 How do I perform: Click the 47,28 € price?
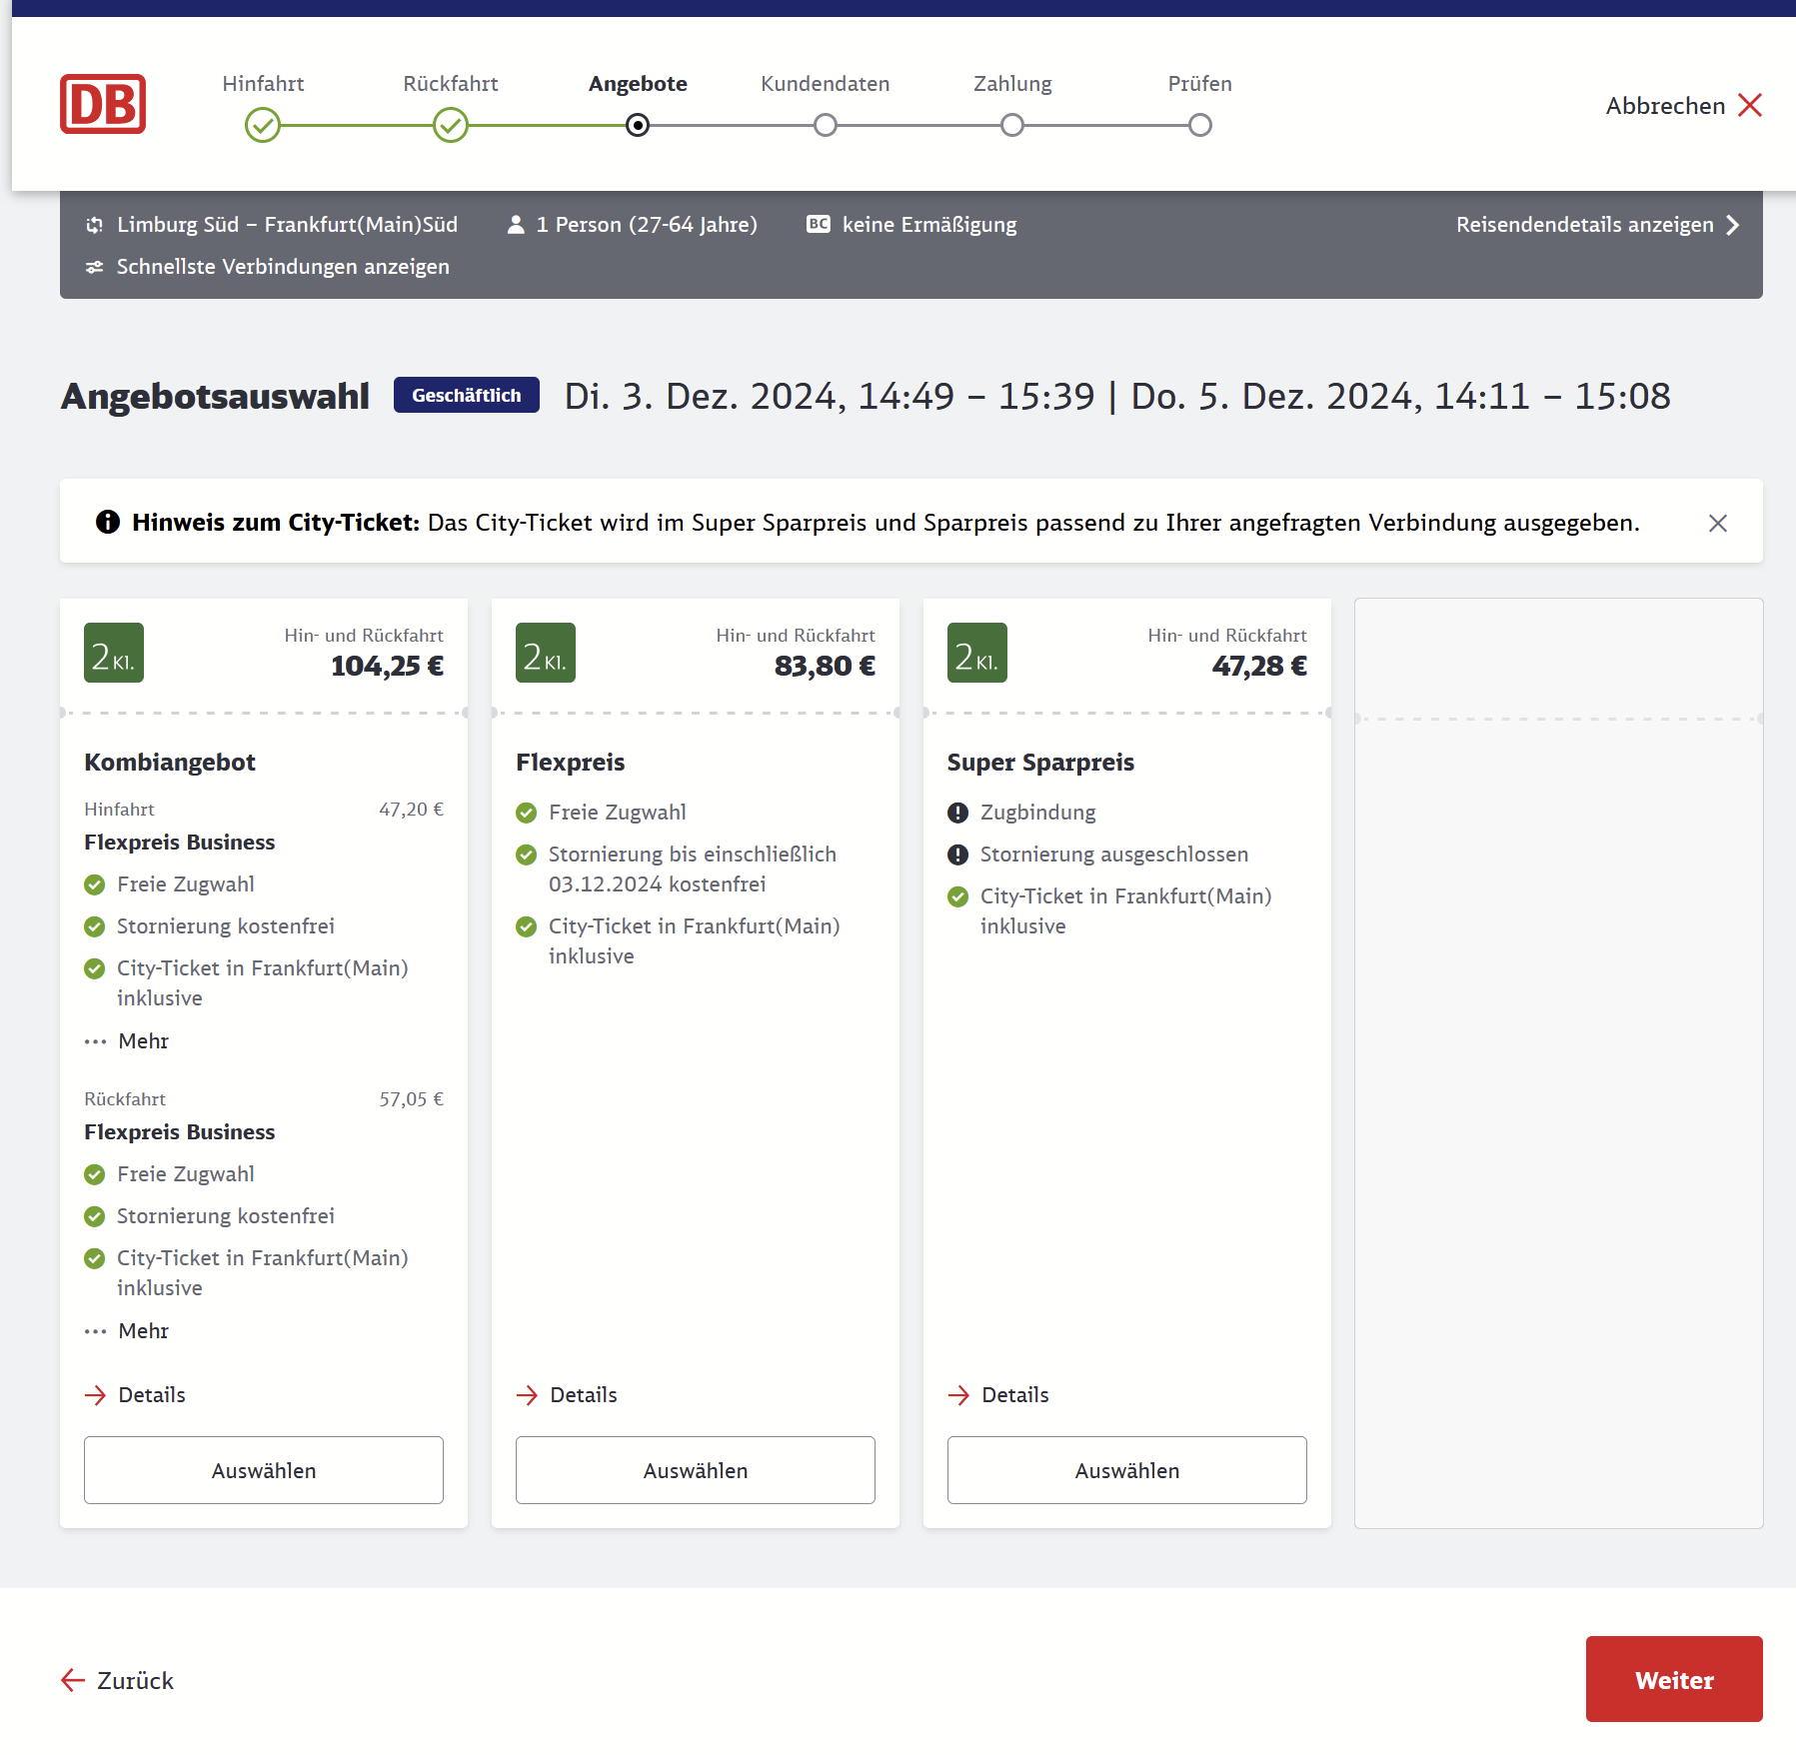point(1259,666)
